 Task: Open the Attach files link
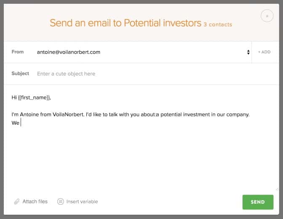click(35, 202)
